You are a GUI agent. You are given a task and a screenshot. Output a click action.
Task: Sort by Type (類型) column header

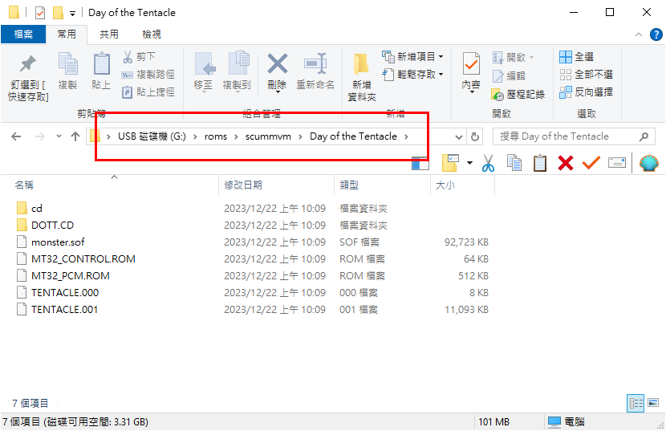click(349, 185)
